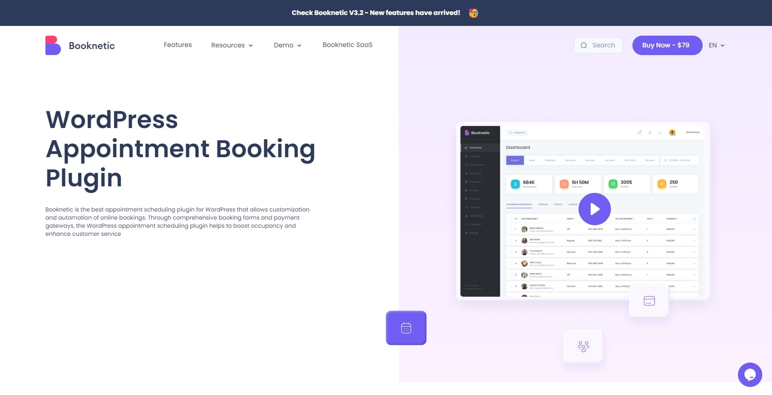
Task: Tick the checkbox for row 3, Troy Garner
Action: pos(510,252)
